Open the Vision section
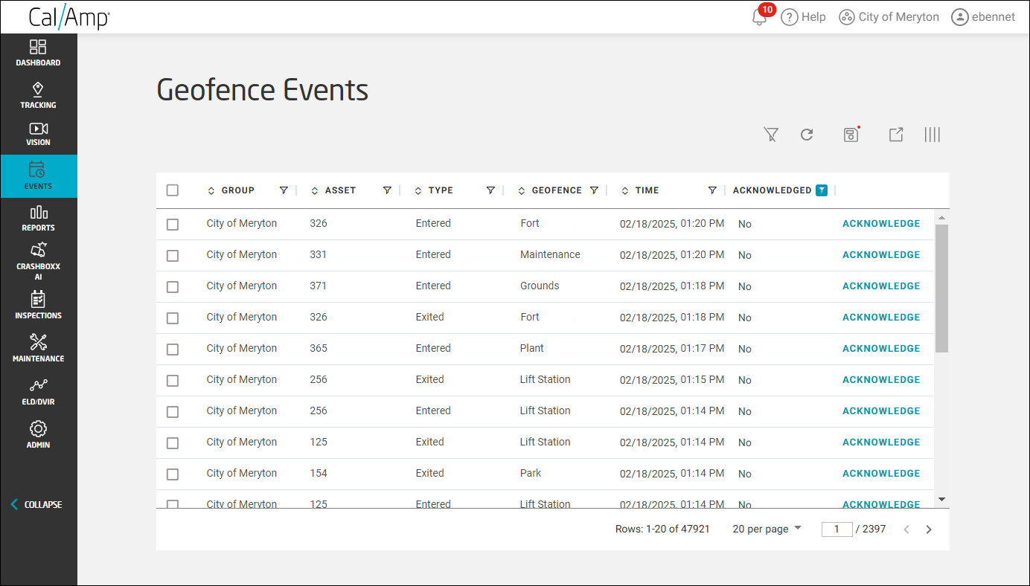Viewport: 1030px width, 586px height. pos(39,135)
